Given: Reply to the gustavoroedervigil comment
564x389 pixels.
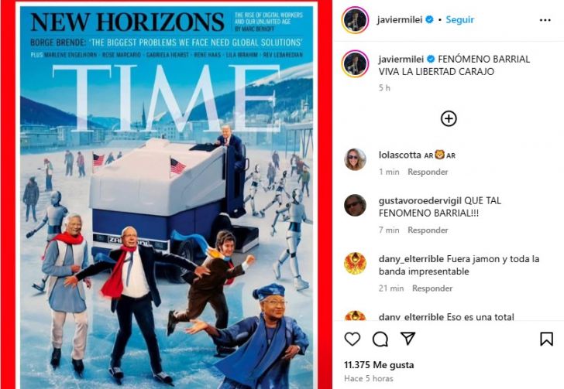Looking at the screenshot, I should (428, 230).
